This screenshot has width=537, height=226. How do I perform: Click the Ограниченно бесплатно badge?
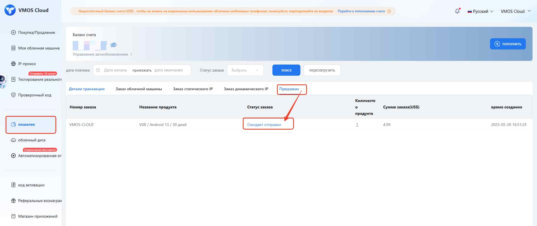40,150
